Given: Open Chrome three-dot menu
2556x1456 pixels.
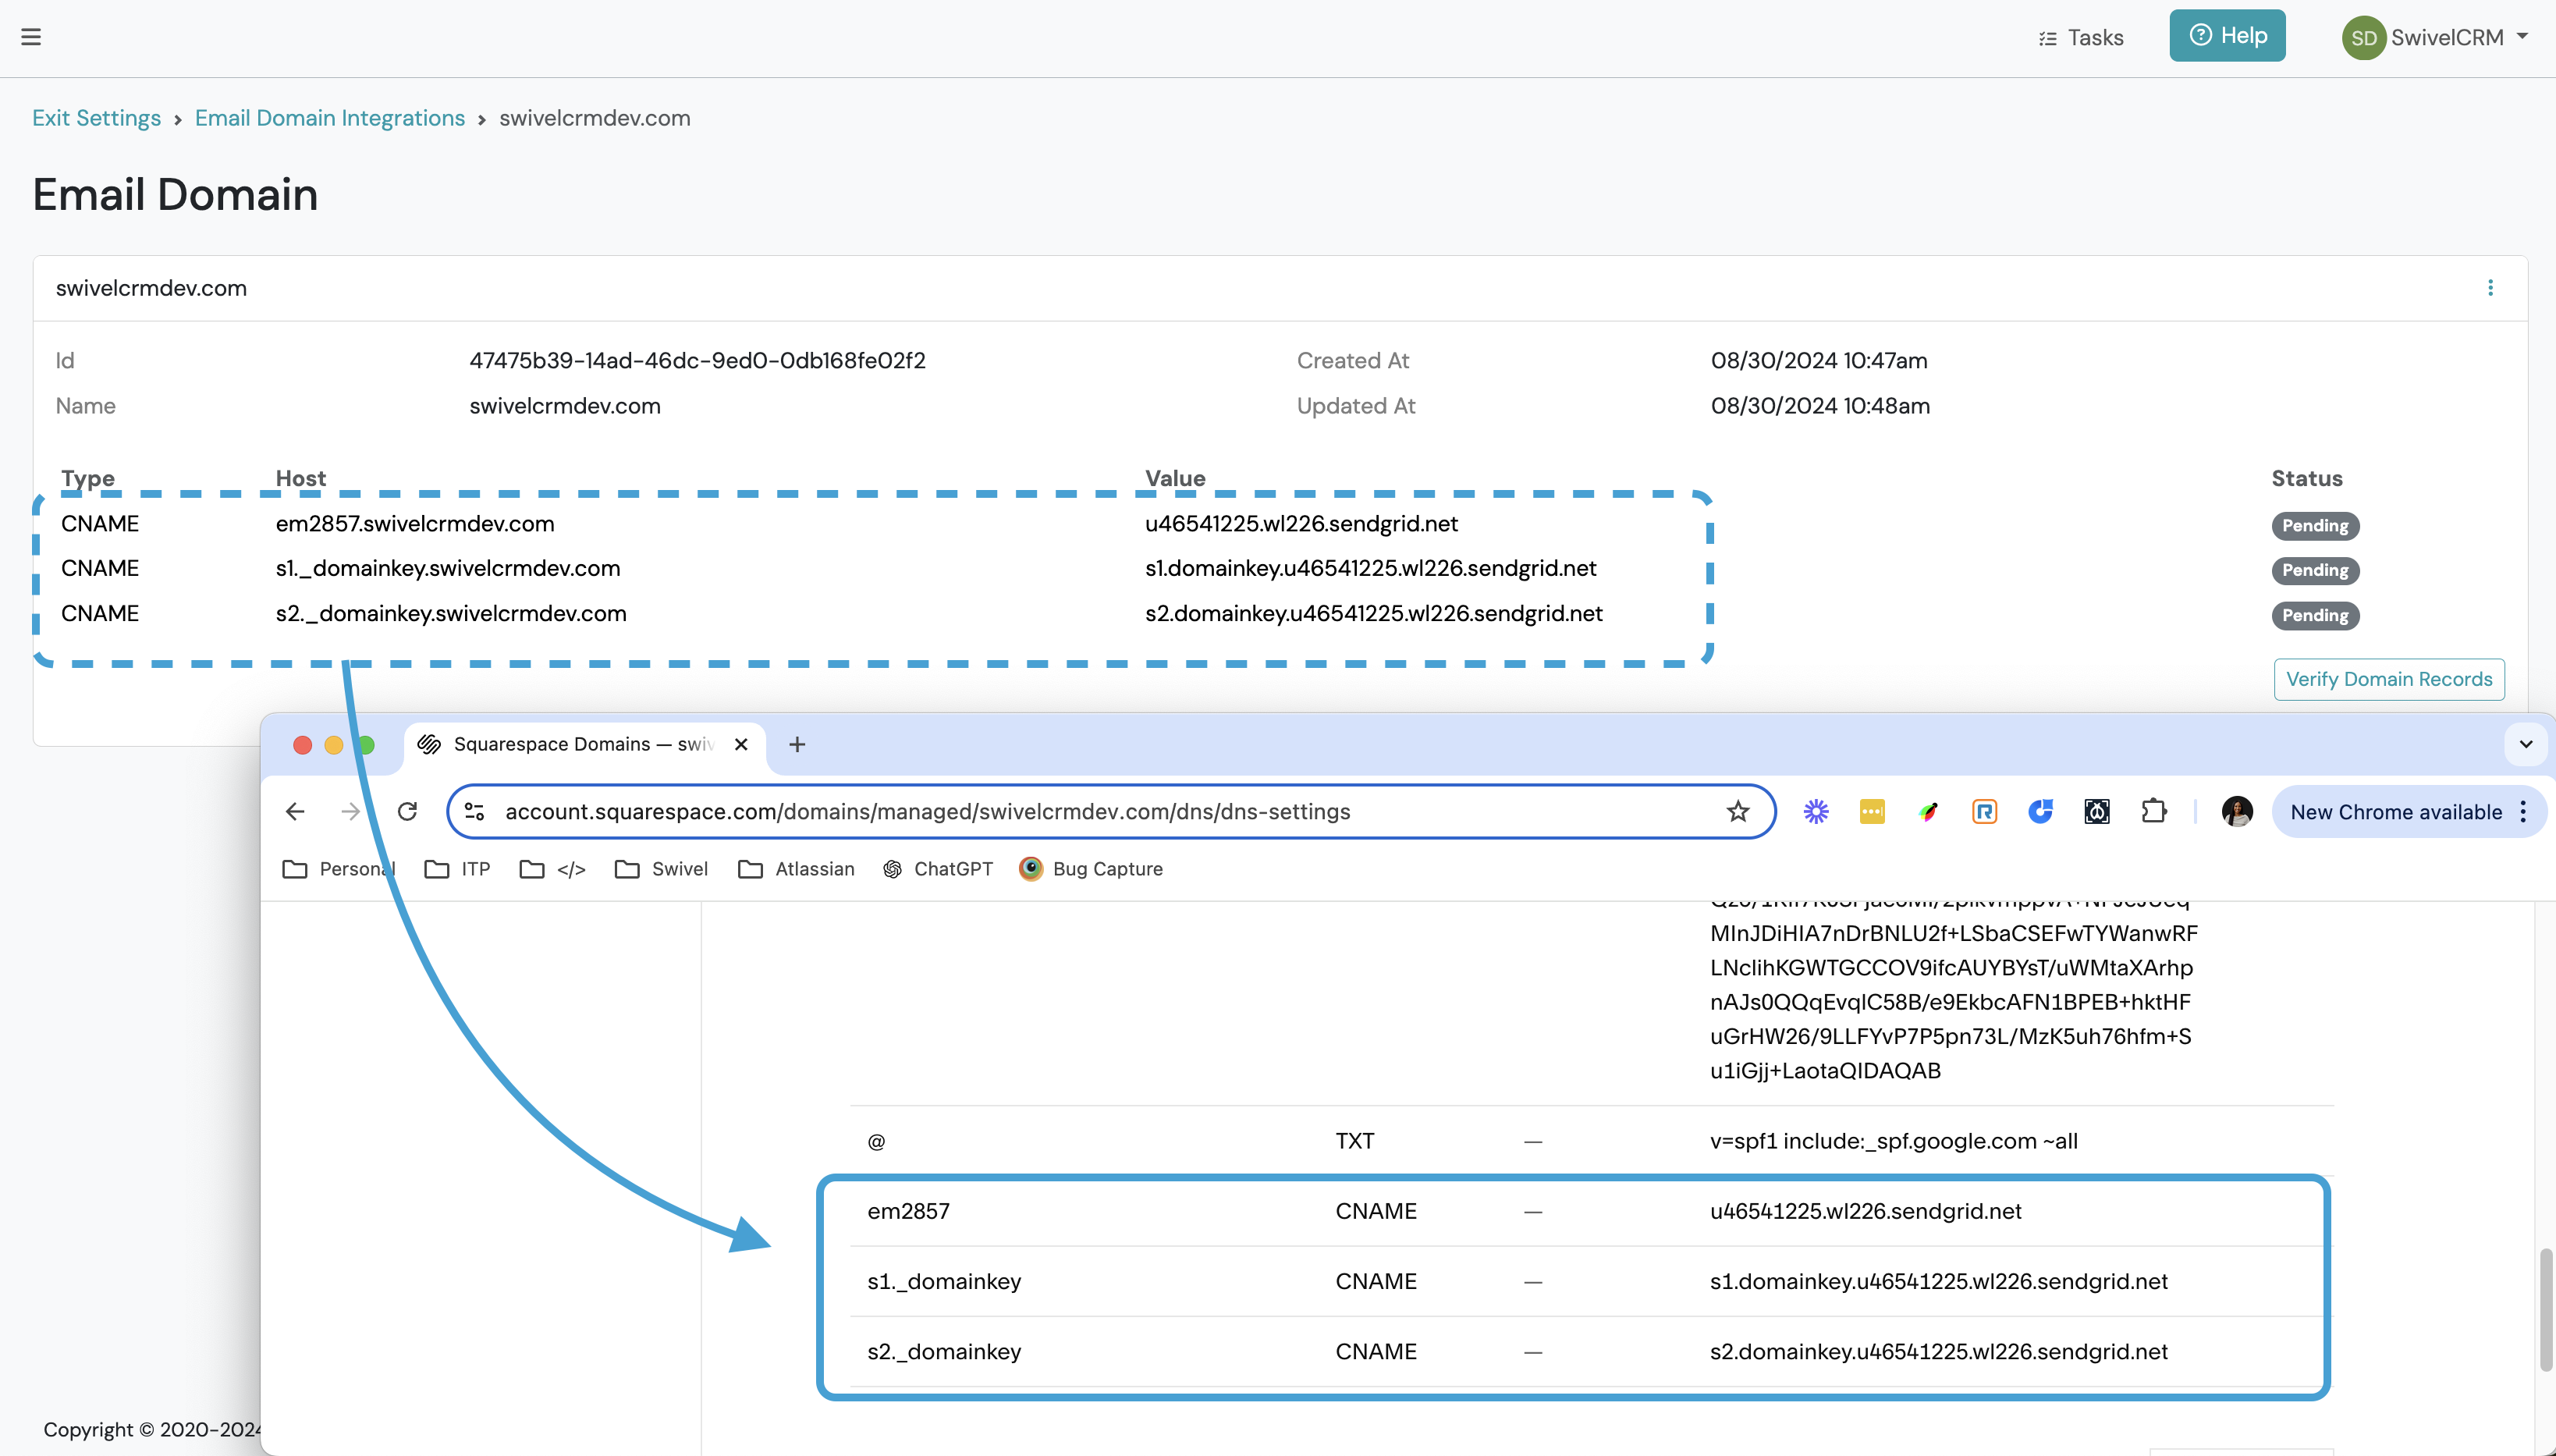Looking at the screenshot, I should [2523, 811].
